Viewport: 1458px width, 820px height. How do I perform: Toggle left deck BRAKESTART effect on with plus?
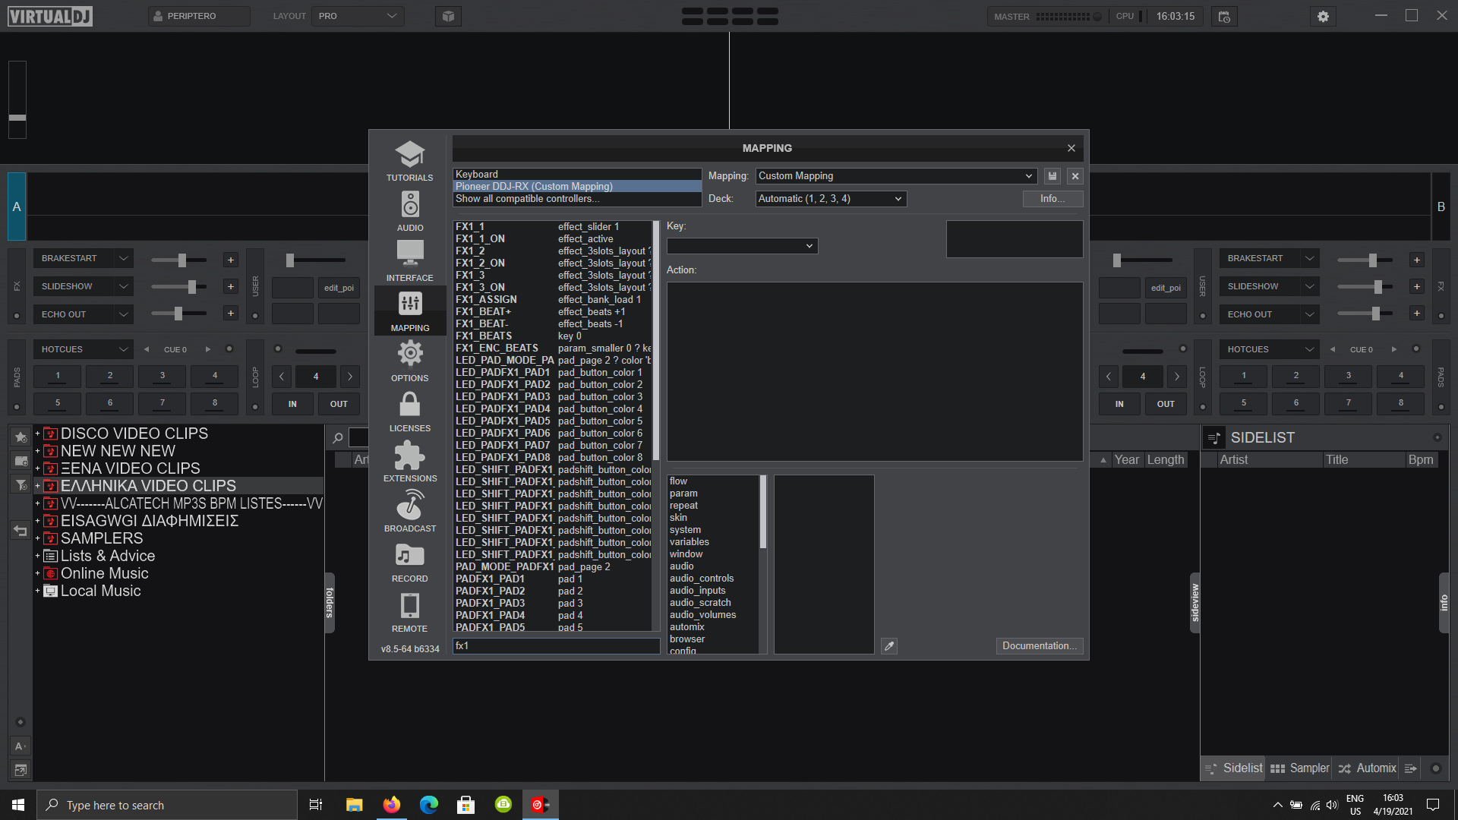click(x=231, y=260)
